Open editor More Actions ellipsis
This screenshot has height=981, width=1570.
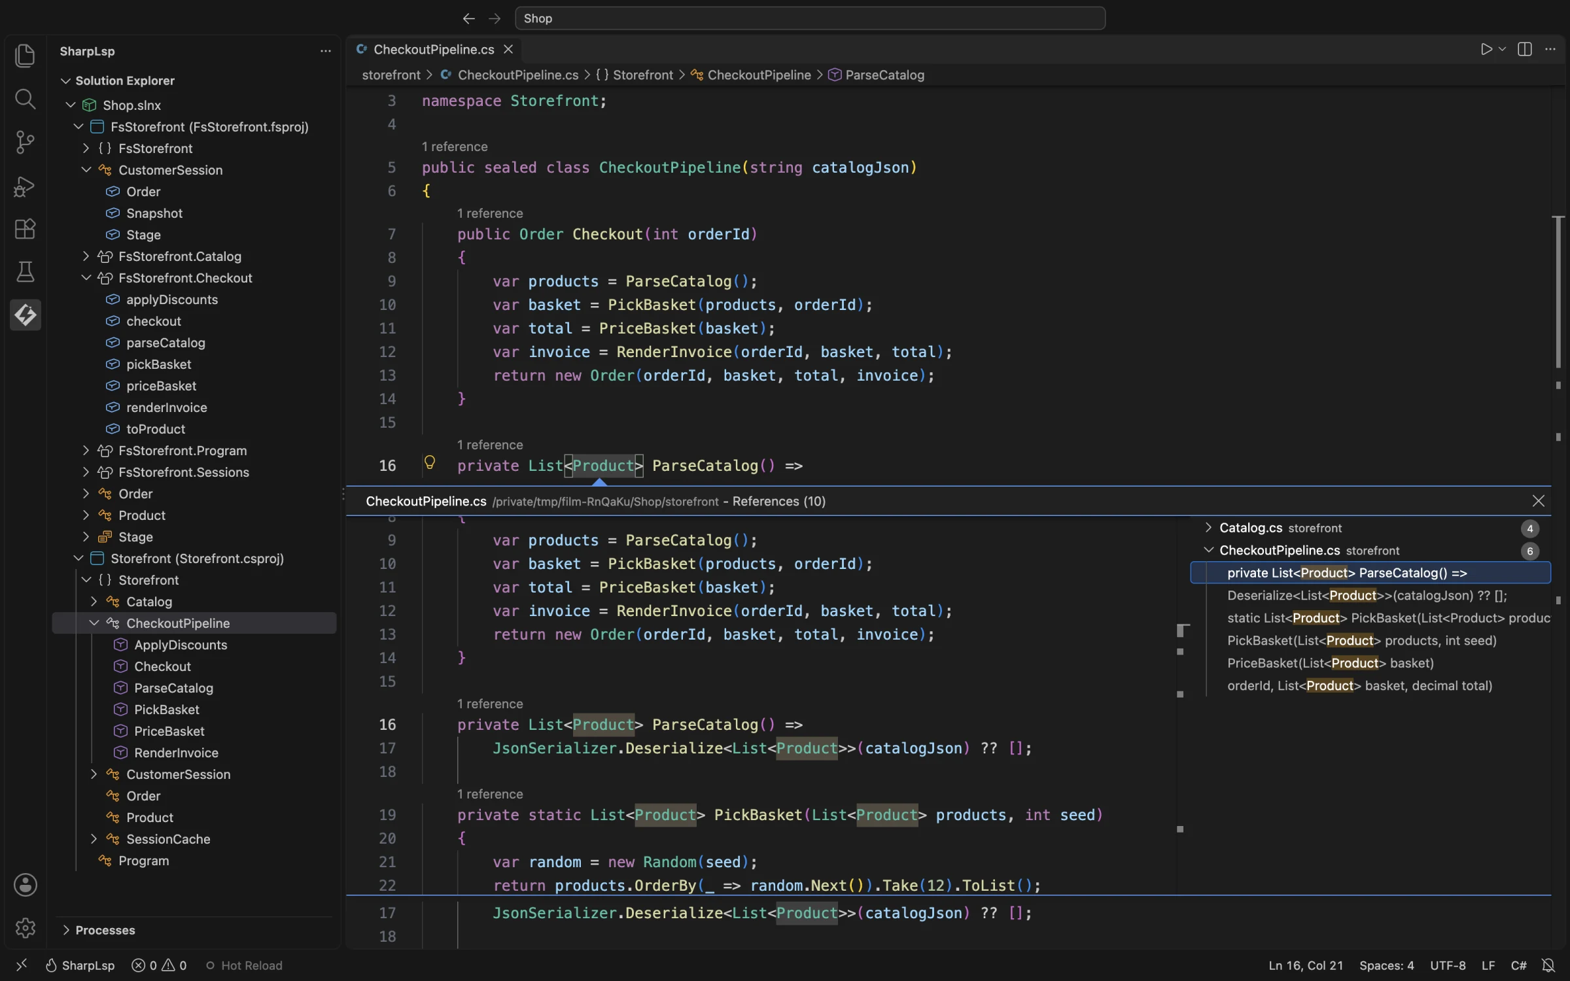[x=1550, y=50]
